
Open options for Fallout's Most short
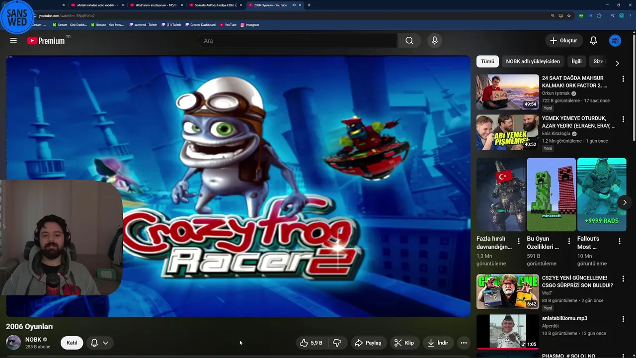coord(620,241)
